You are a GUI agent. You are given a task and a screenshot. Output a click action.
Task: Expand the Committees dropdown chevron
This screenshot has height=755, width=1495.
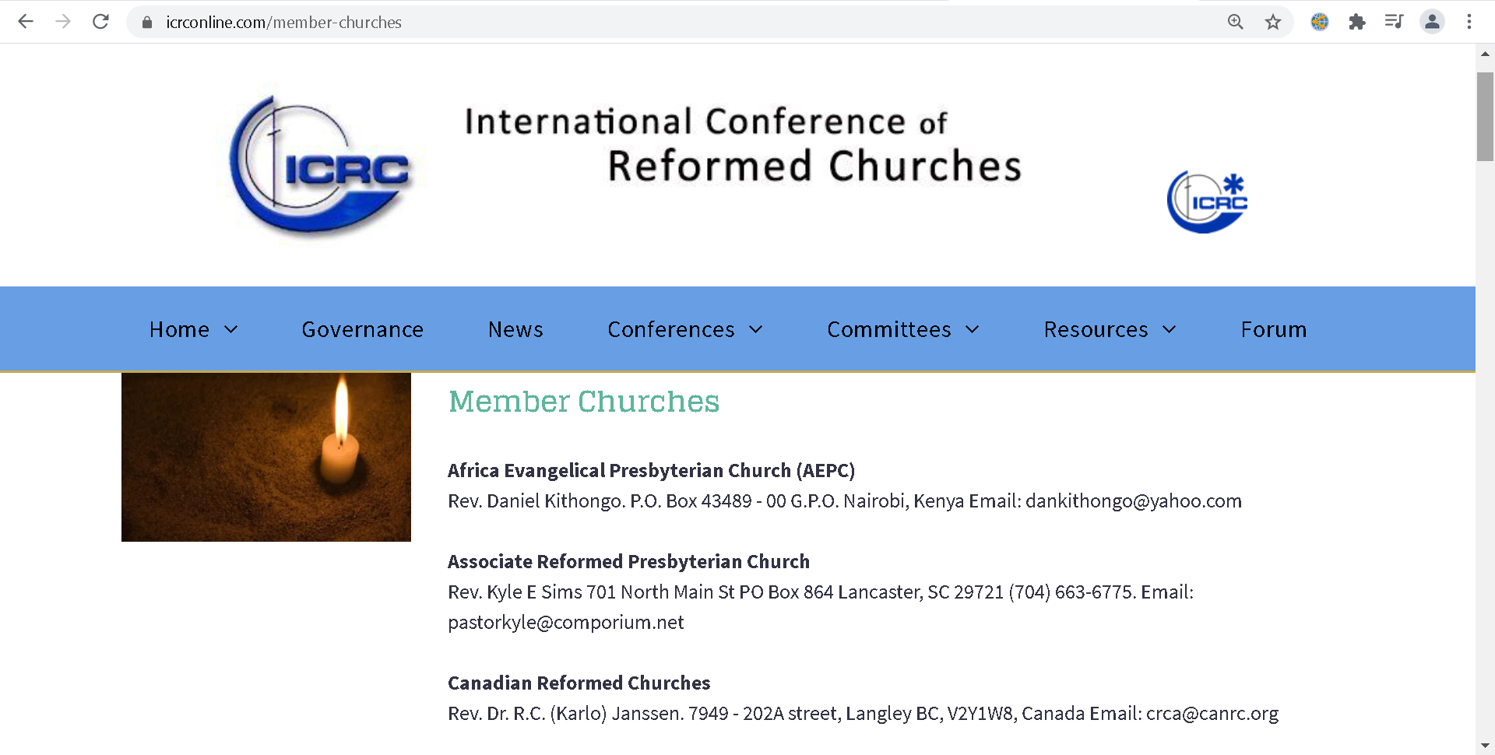(x=973, y=330)
